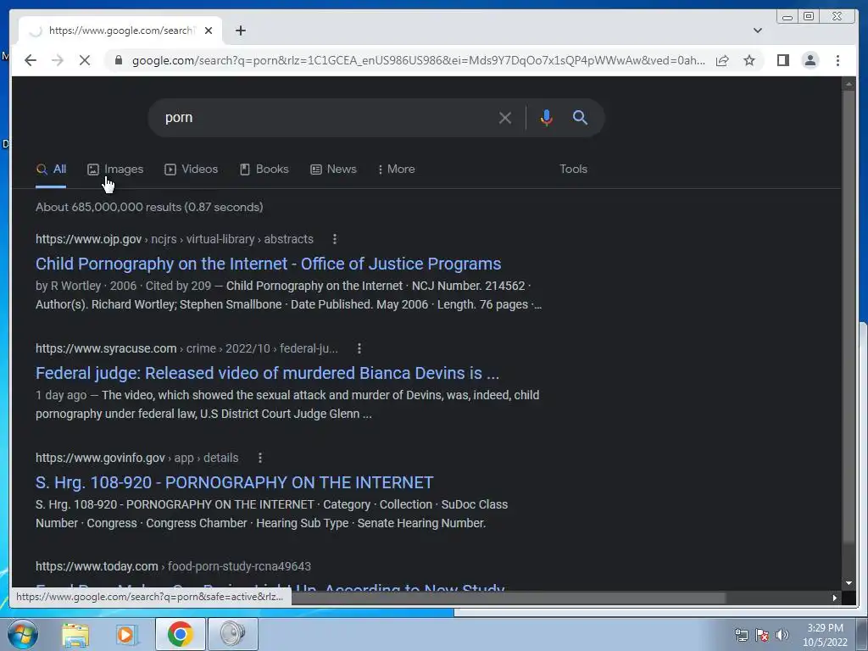Click the Chrome taskbar icon
This screenshot has width=868, height=651.
click(x=181, y=634)
